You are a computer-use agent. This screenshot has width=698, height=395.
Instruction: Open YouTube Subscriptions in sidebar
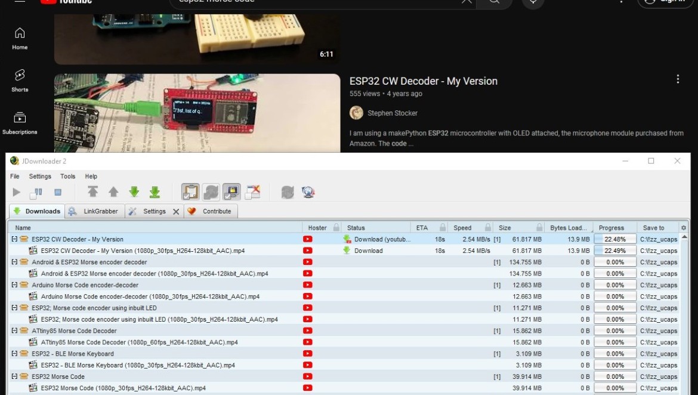tap(20, 124)
